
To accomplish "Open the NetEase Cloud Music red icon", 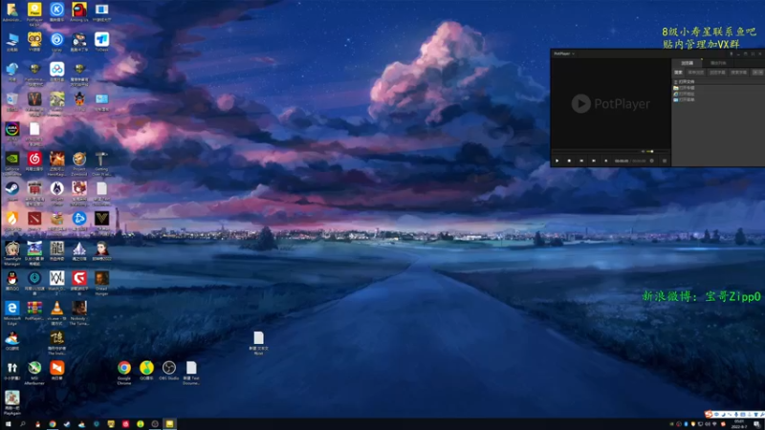I will coord(34,161).
